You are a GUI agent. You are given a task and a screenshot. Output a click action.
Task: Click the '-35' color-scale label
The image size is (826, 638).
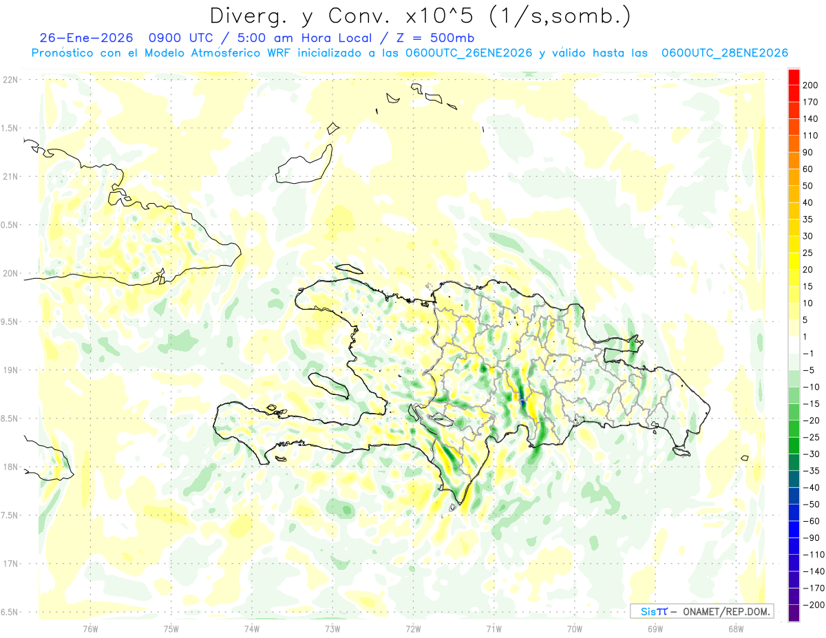coord(811,471)
